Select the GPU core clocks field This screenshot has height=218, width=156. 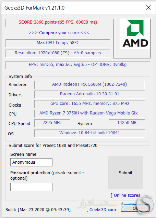pos(90,104)
